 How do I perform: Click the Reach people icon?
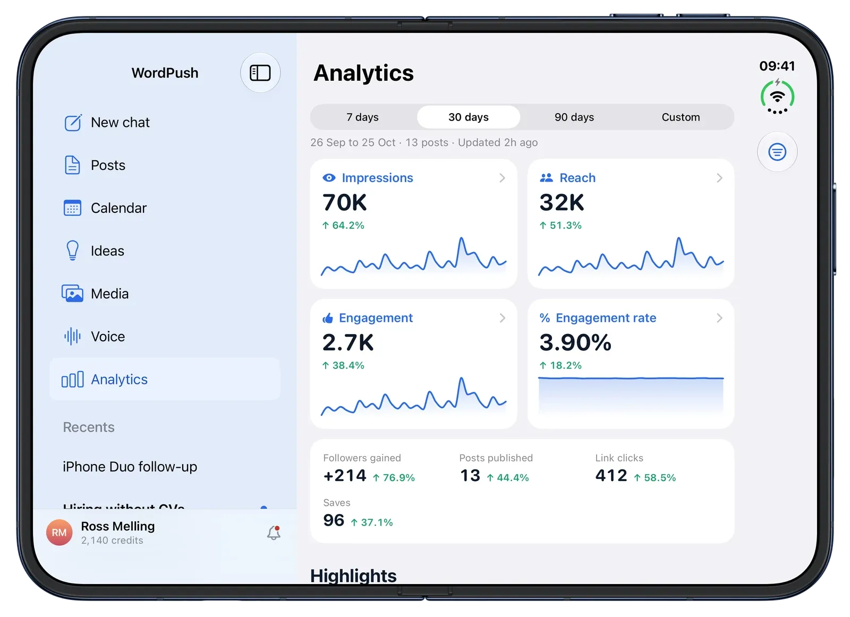click(x=546, y=178)
